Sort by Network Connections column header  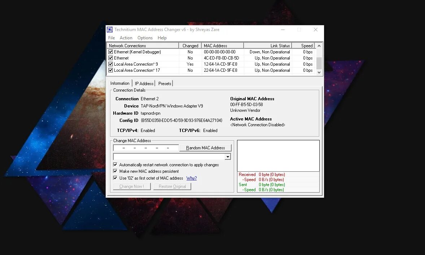pos(143,45)
